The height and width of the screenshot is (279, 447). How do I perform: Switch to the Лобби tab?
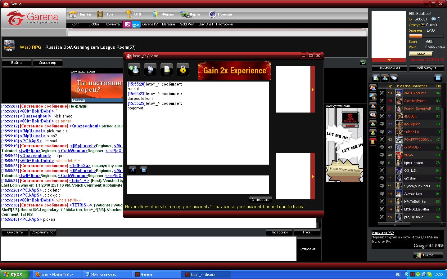tap(94, 24)
